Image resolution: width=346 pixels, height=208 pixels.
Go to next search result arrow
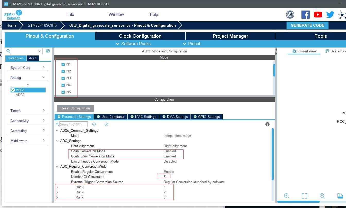click(106, 124)
